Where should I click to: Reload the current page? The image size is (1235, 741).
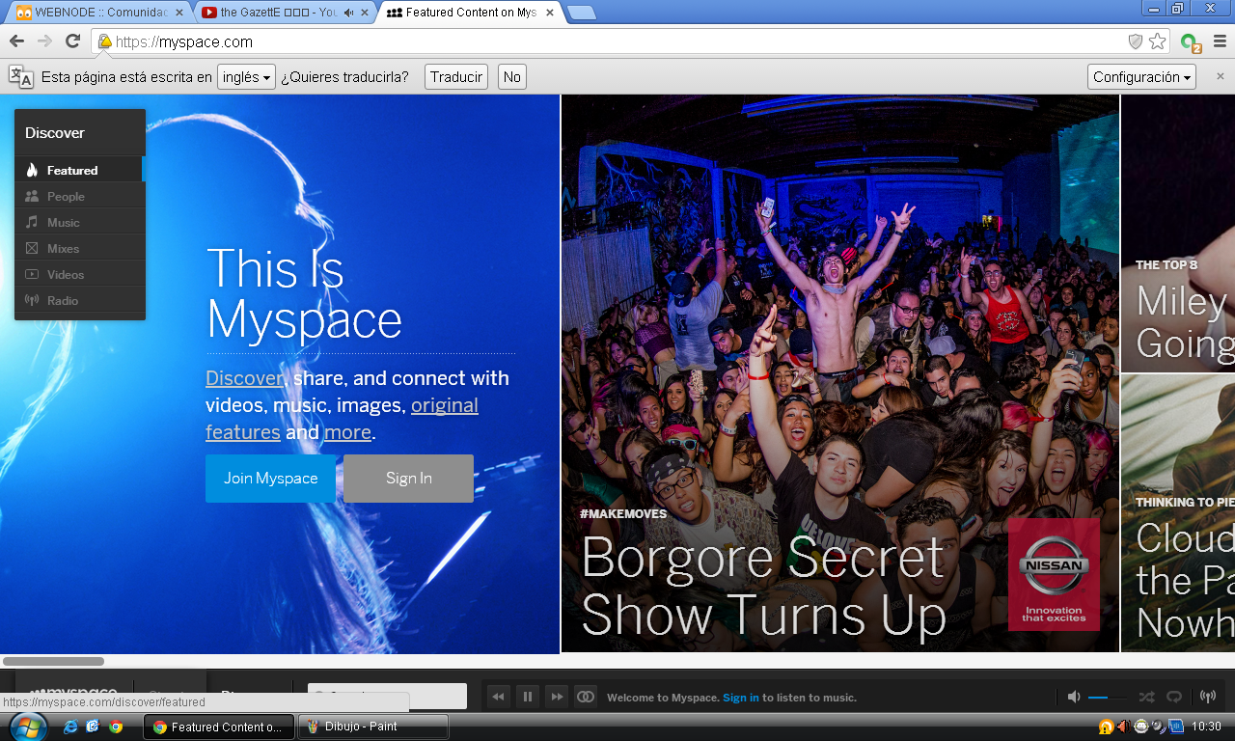(x=72, y=41)
